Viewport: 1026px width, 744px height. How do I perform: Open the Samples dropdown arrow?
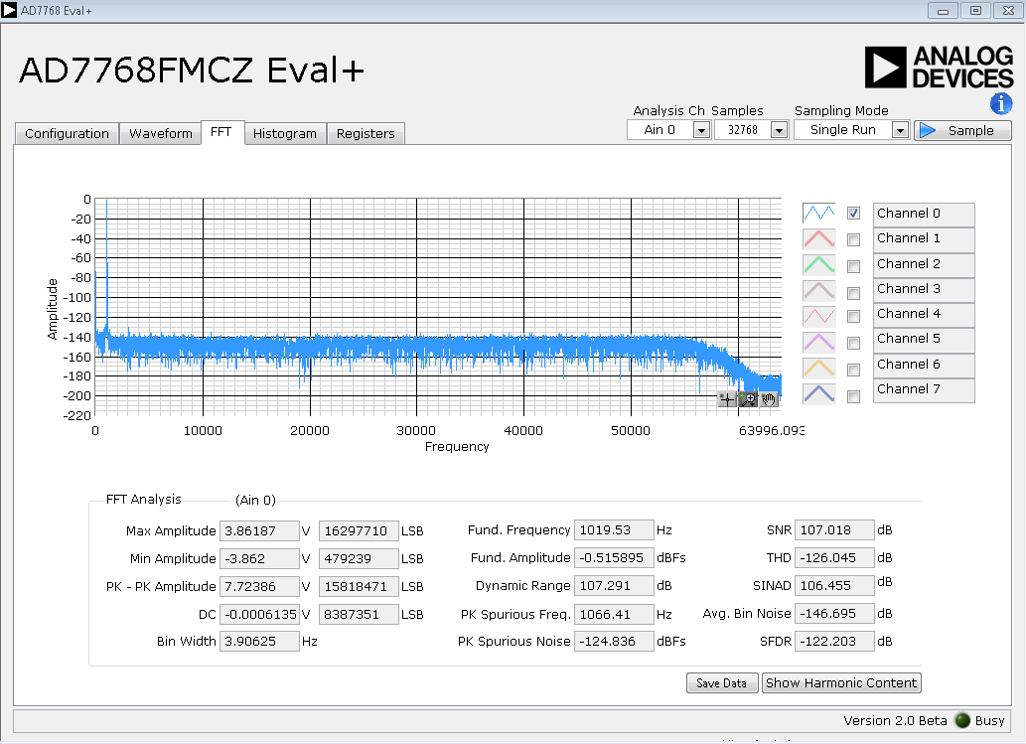[x=778, y=130]
